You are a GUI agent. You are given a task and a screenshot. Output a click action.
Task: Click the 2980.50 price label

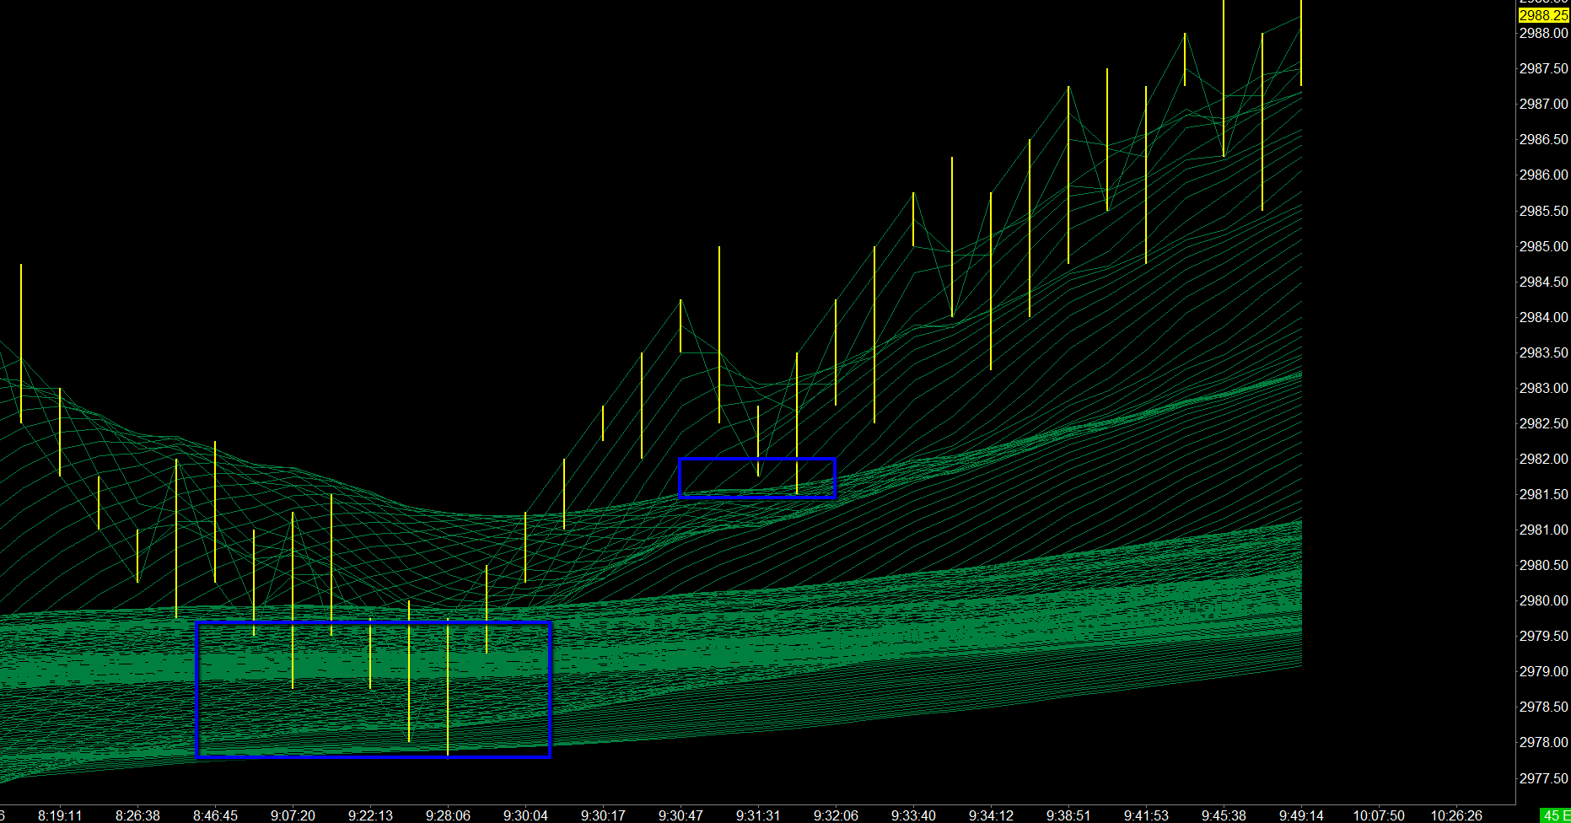pyautogui.click(x=1543, y=565)
